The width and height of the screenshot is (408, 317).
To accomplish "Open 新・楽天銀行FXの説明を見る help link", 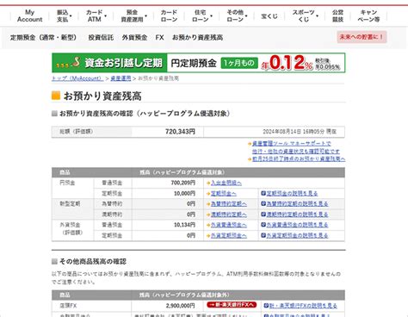I will 303,306.
